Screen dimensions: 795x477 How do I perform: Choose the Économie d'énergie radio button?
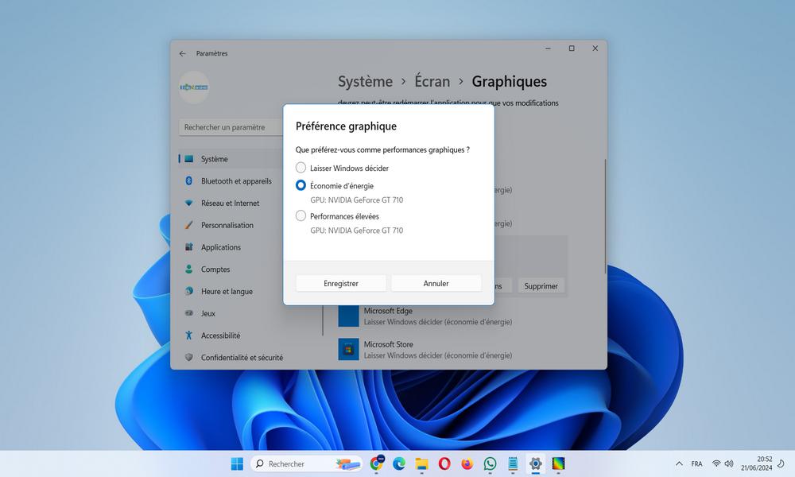coord(301,185)
